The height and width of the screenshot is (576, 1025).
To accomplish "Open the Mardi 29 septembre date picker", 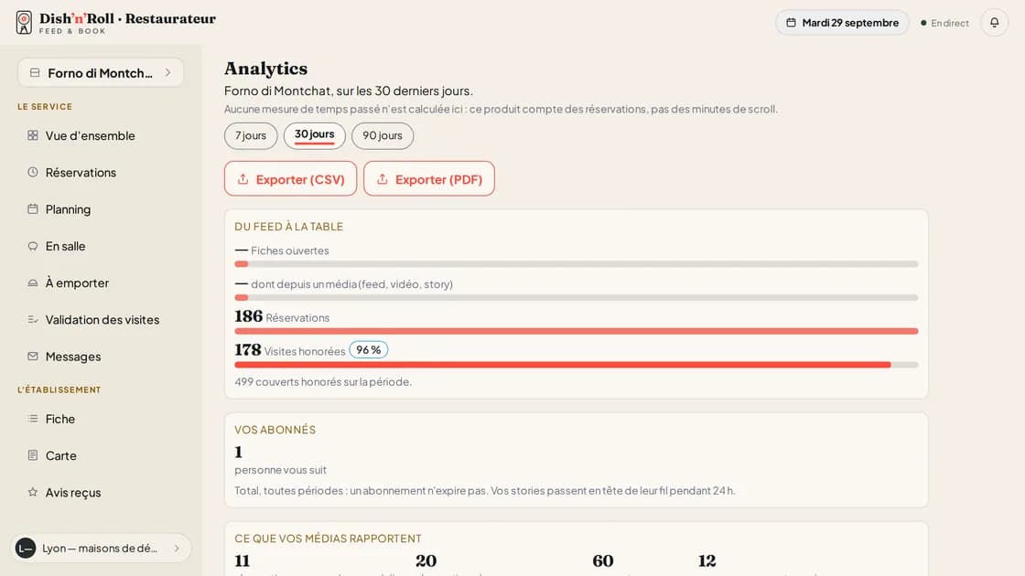I will (842, 23).
